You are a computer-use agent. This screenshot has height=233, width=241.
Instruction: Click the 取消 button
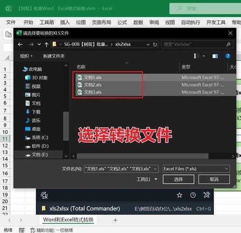(x=214, y=179)
